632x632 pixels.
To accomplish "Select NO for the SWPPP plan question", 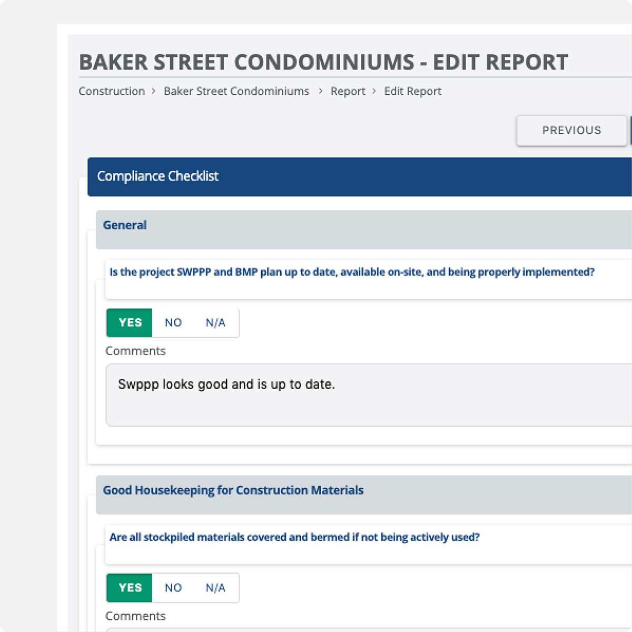I will [x=173, y=323].
